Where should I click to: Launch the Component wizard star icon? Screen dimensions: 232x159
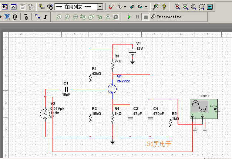(42, 7)
